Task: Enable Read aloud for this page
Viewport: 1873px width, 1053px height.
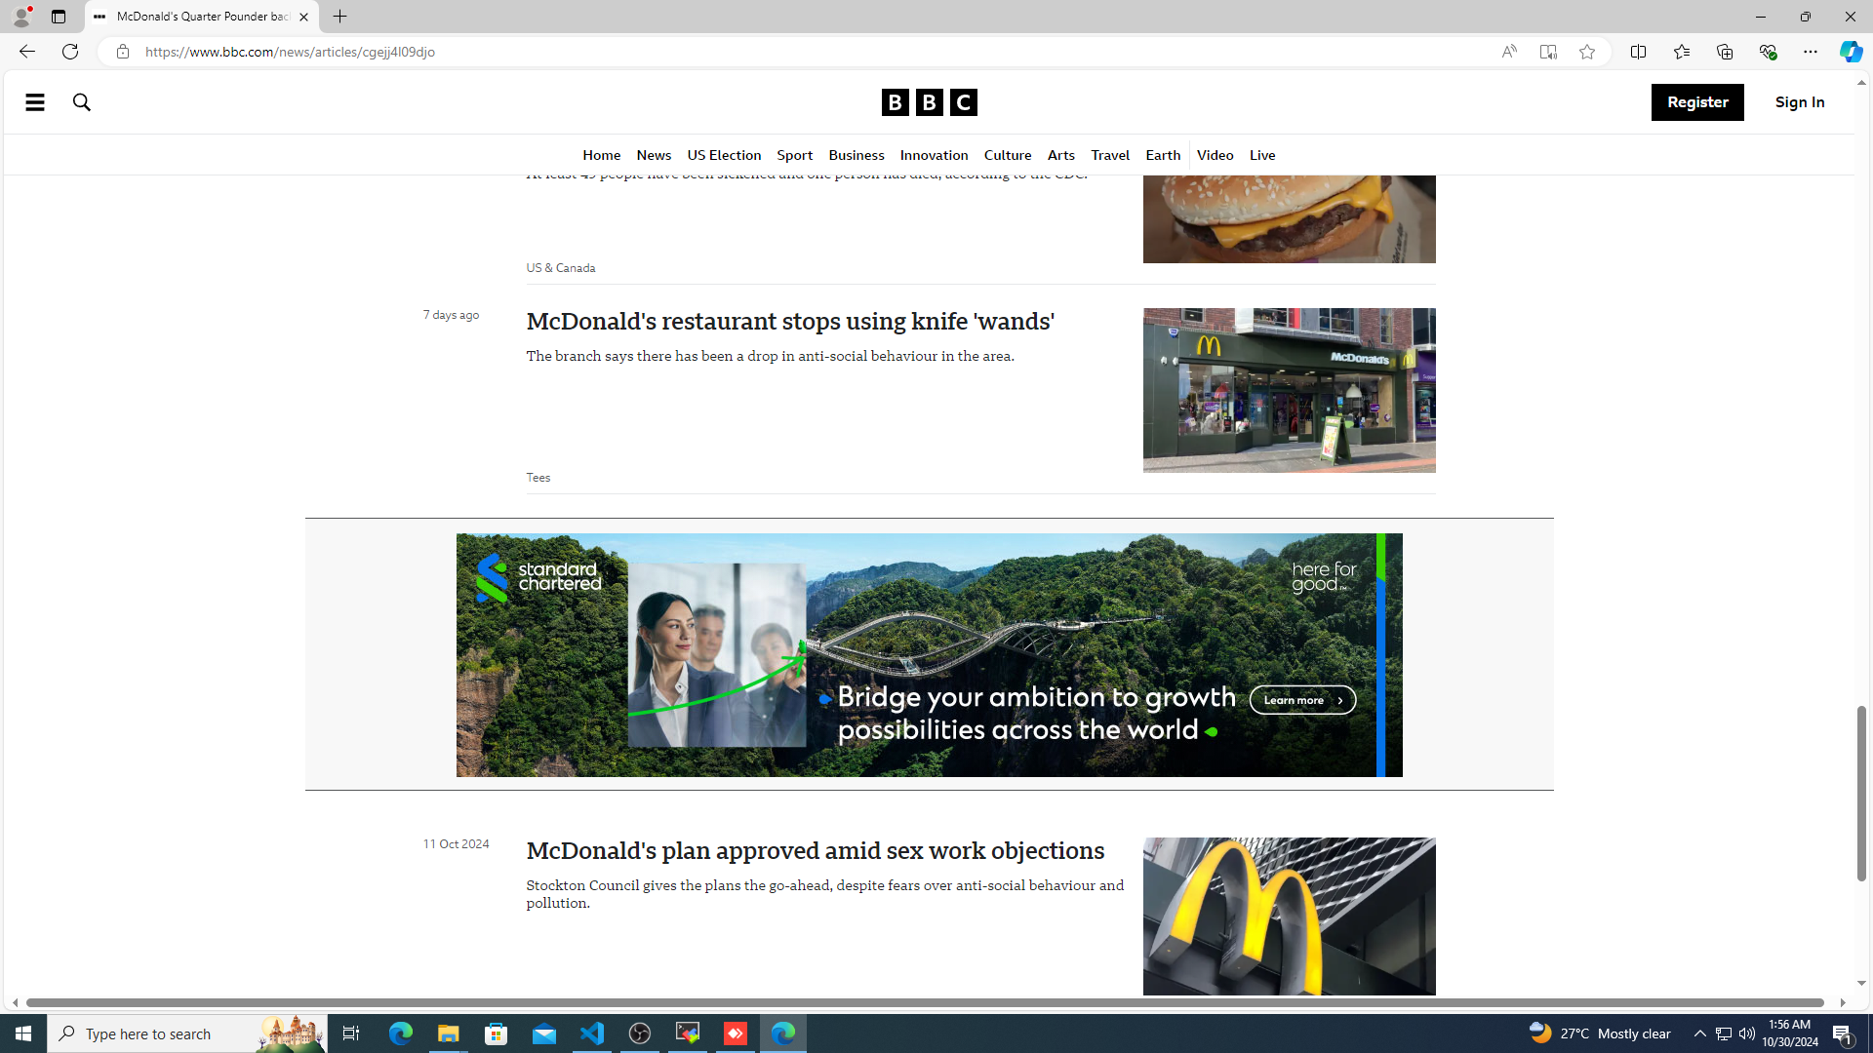Action: click(1509, 52)
